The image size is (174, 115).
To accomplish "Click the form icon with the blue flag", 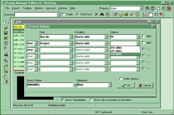I will pos(115,14).
